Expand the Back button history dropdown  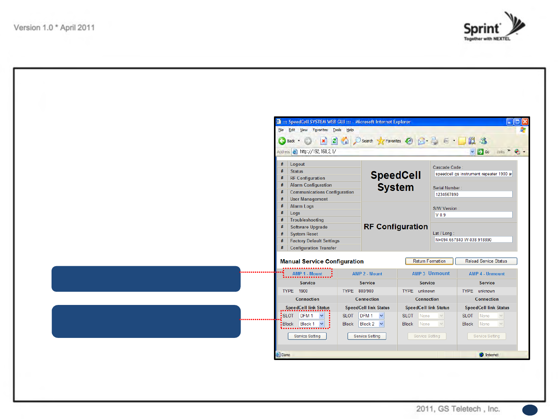pos(299,141)
